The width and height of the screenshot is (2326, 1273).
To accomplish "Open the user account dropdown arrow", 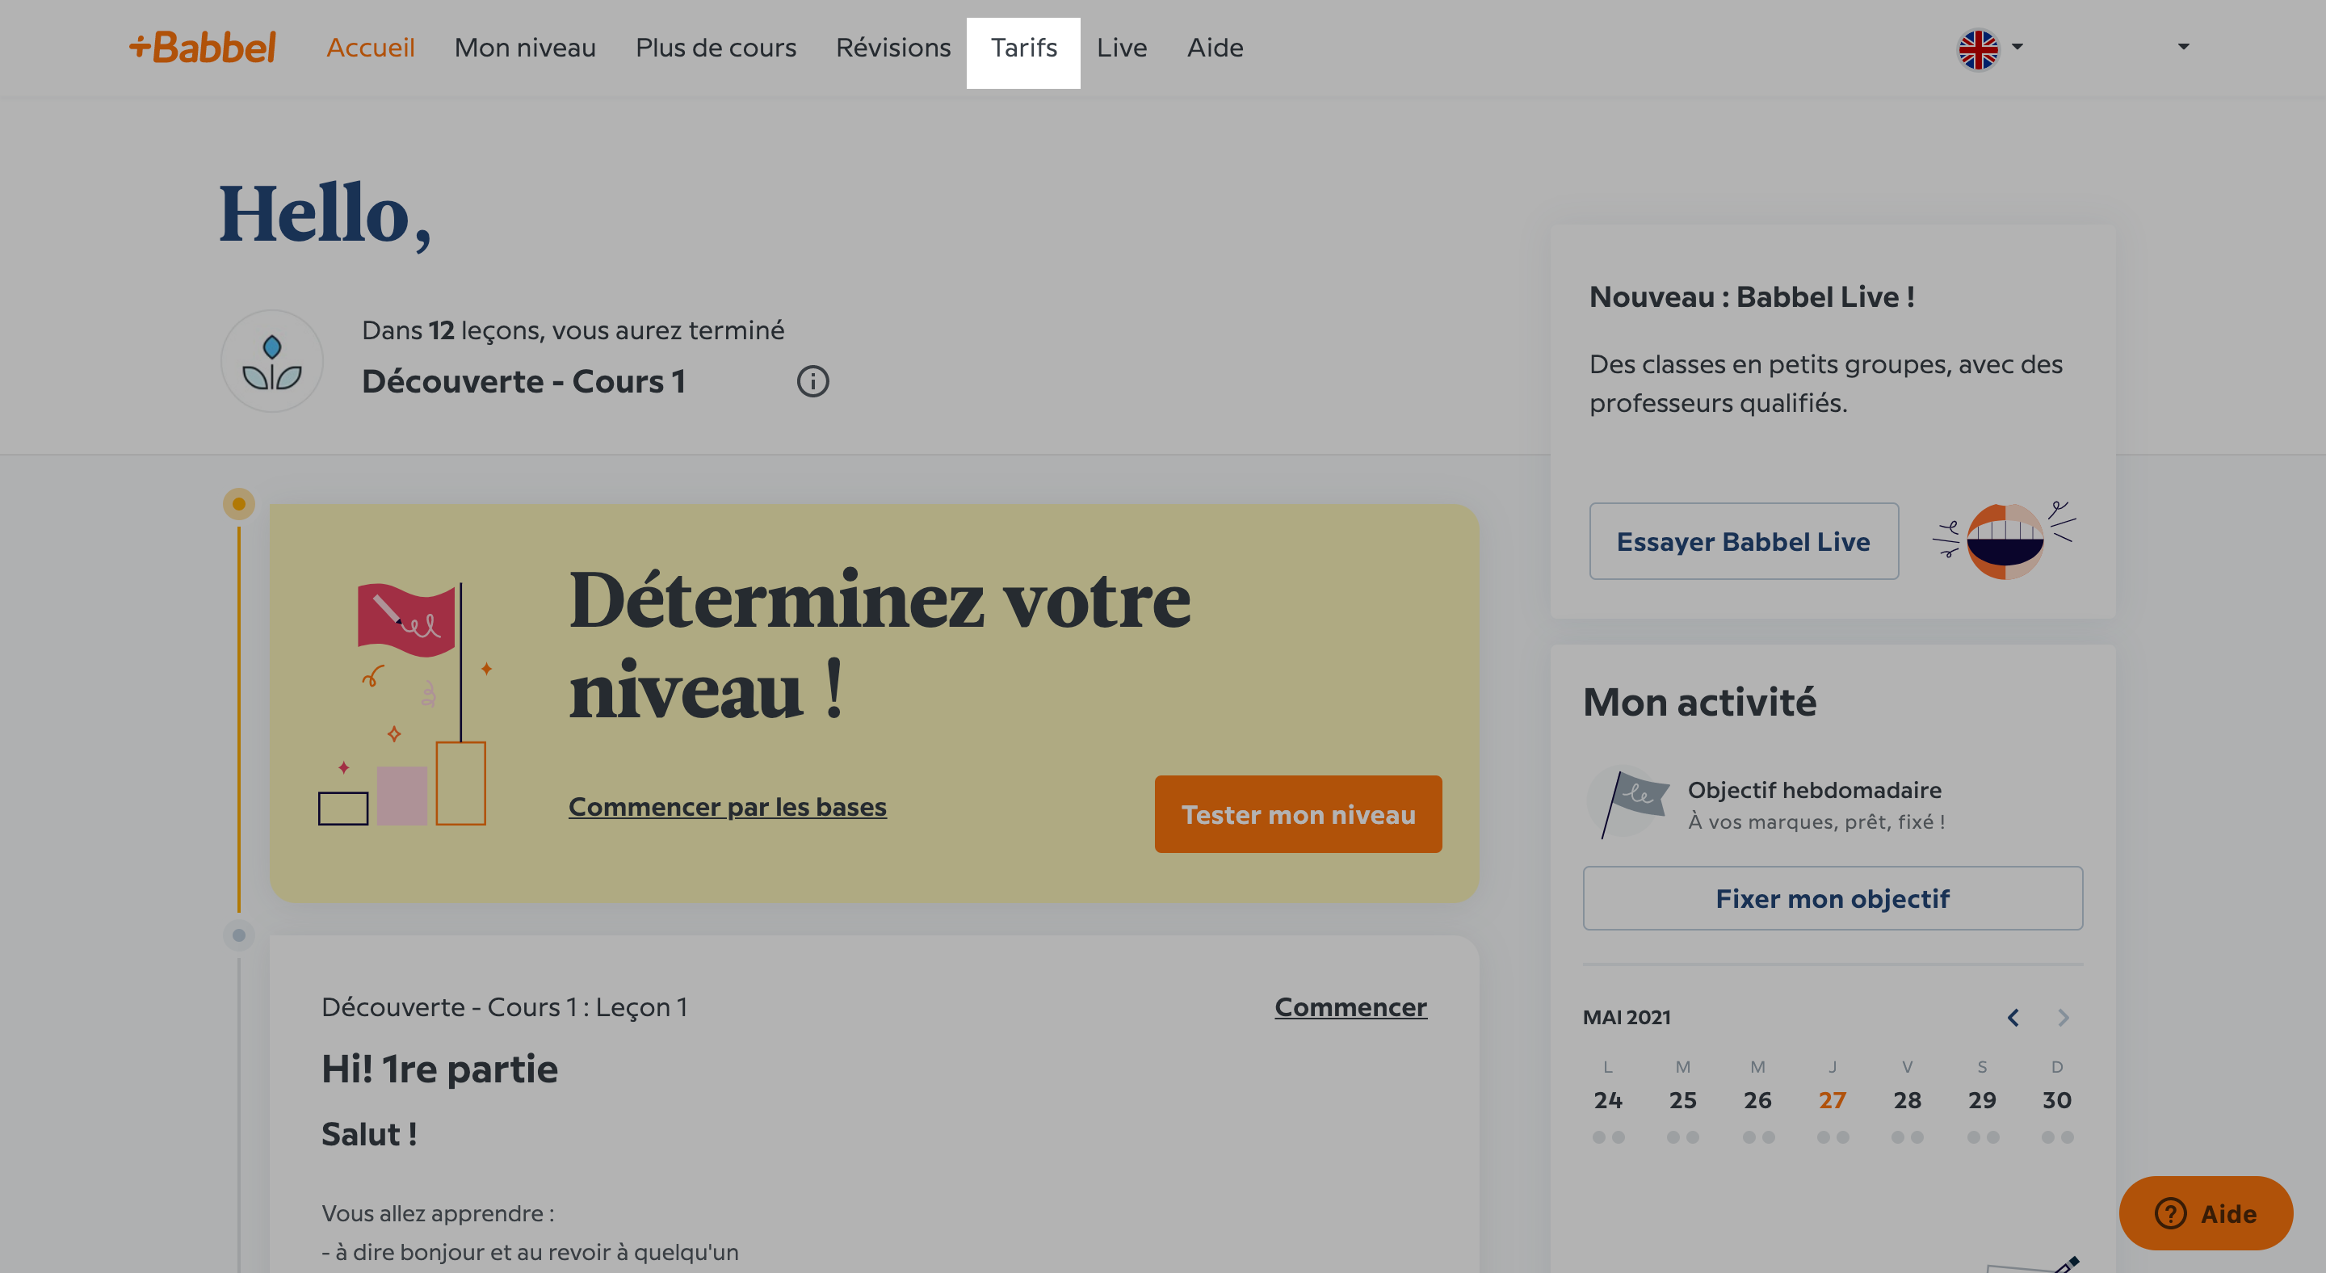I will [2183, 46].
